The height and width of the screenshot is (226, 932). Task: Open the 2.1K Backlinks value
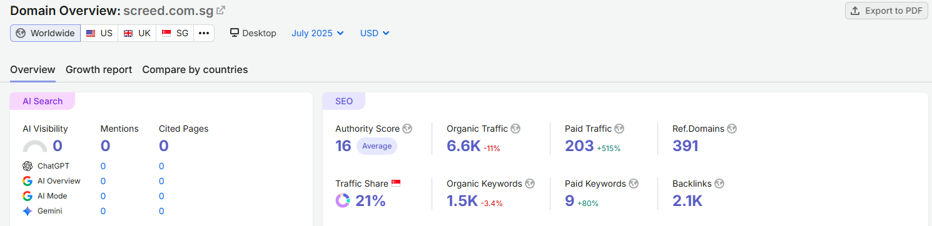pyautogui.click(x=687, y=201)
